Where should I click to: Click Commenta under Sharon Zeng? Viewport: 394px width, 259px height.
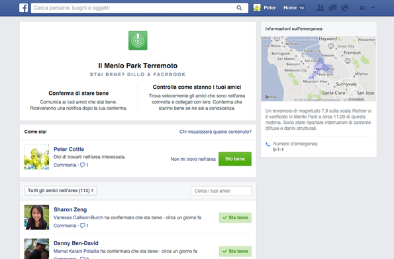pos(65,226)
